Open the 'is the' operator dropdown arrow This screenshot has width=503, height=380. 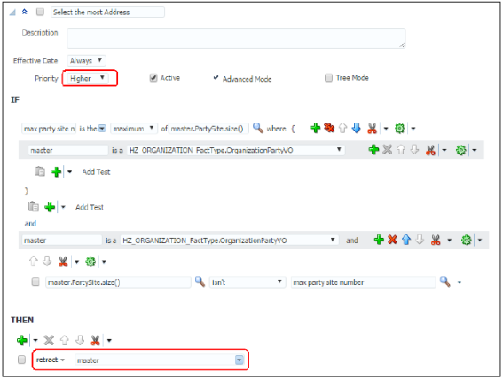pyautogui.click(x=102, y=129)
